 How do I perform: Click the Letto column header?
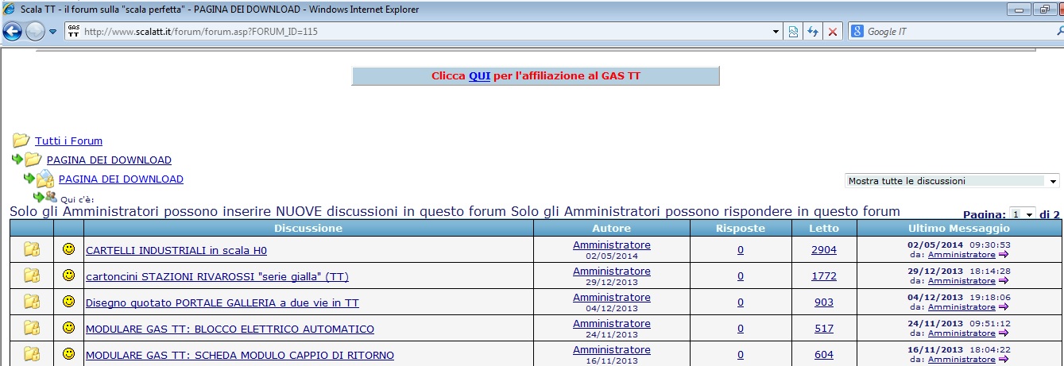pyautogui.click(x=823, y=228)
